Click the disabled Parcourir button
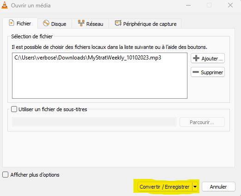241x196 pixels. 202,122
